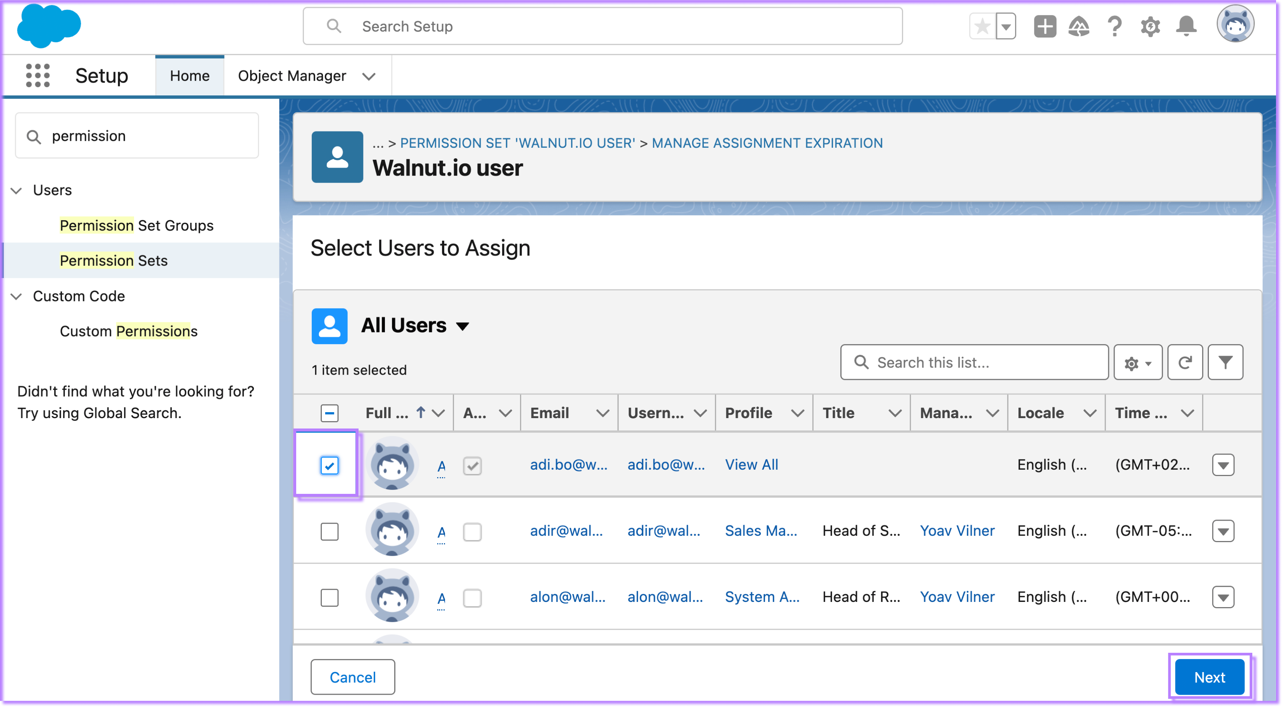
Task: Click the Trailhead guidance icon
Action: pos(1079,26)
